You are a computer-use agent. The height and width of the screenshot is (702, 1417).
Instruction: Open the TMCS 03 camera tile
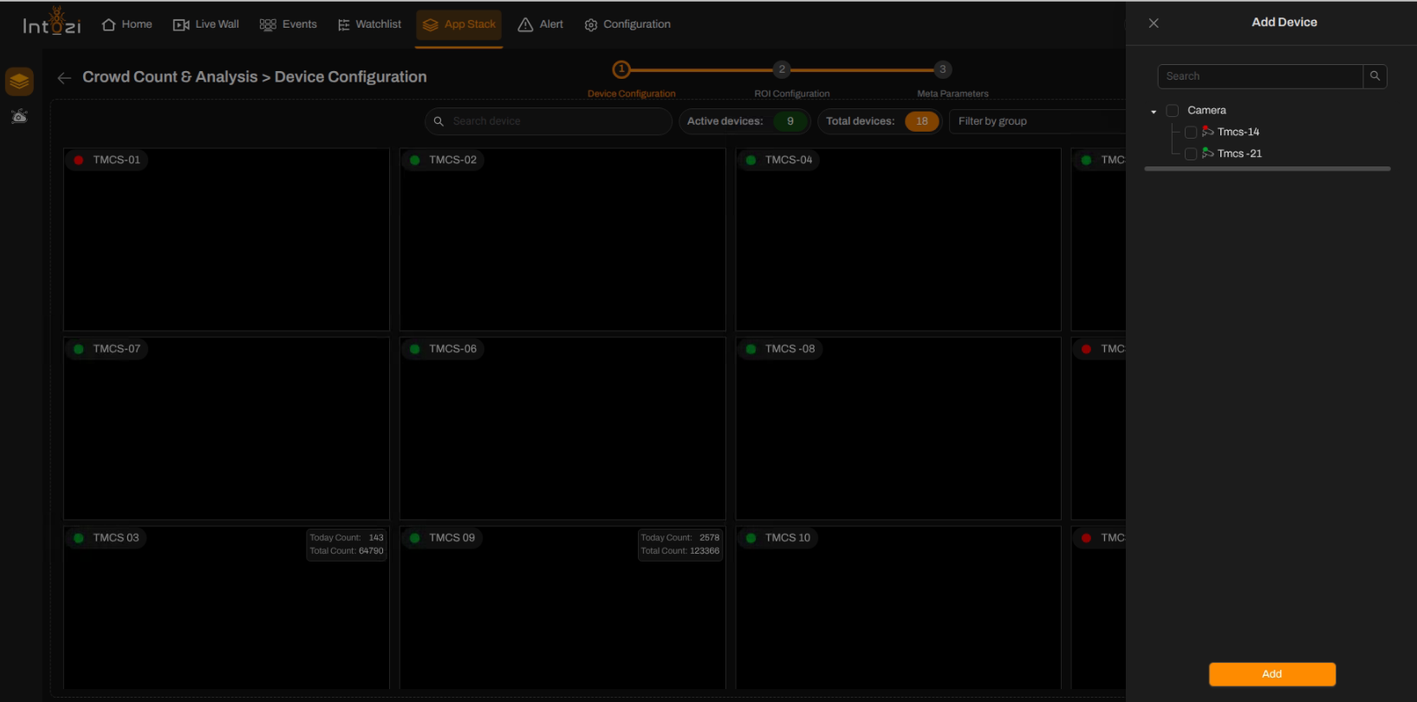tap(226, 608)
